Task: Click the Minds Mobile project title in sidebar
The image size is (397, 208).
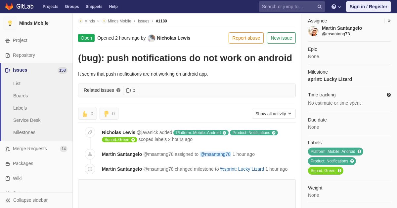Action: pyautogui.click(x=34, y=23)
